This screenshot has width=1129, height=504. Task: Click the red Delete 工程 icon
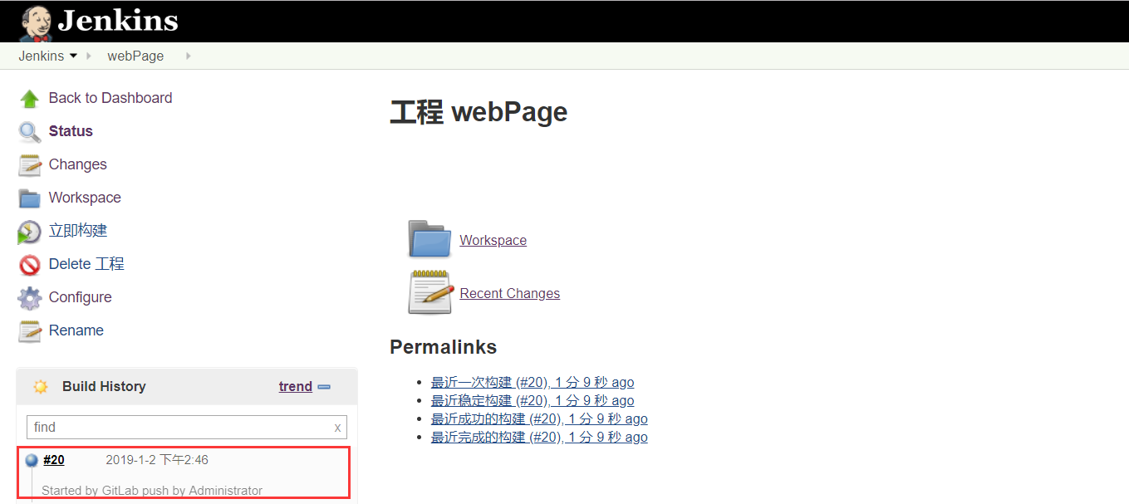(x=30, y=265)
